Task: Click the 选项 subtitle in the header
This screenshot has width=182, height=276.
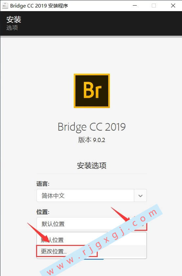Action: (12, 28)
